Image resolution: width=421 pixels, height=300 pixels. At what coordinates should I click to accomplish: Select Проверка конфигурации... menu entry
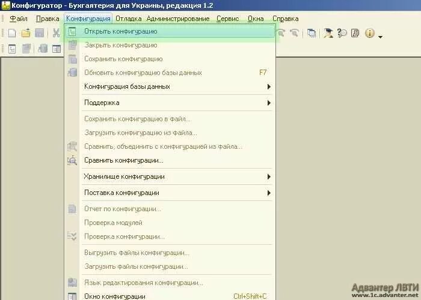pos(170,236)
